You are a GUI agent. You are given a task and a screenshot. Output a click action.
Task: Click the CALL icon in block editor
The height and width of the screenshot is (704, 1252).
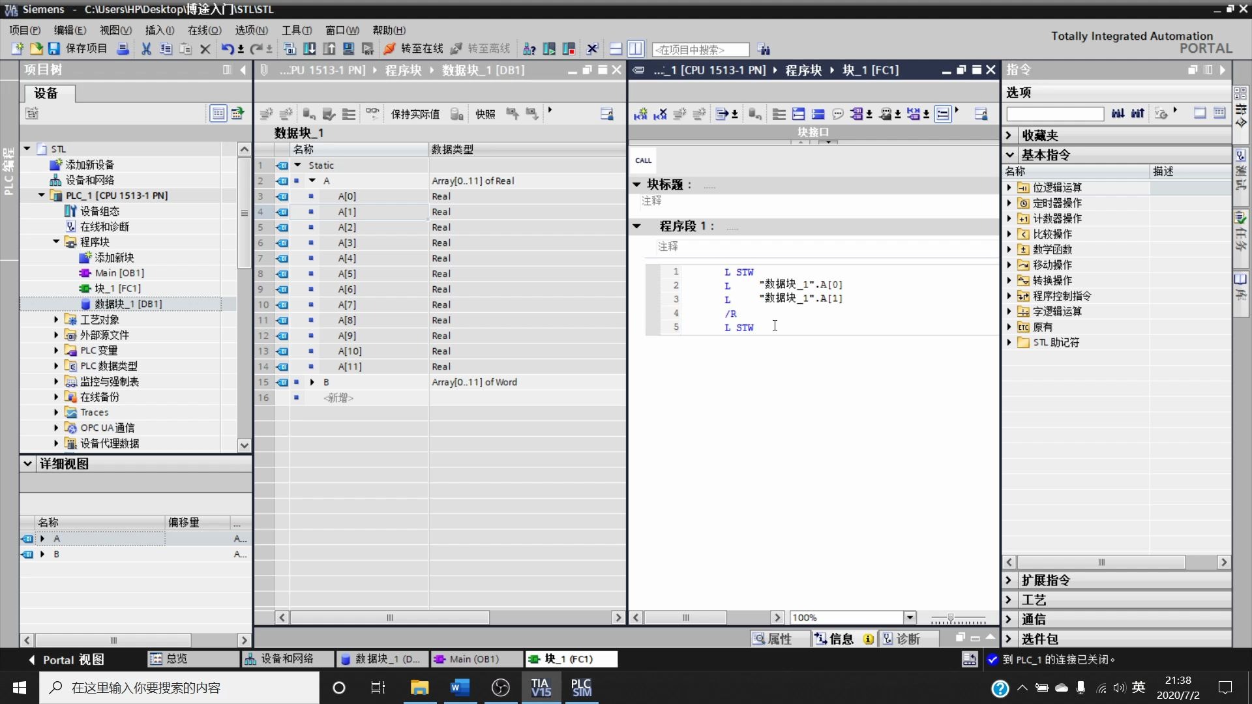point(643,160)
